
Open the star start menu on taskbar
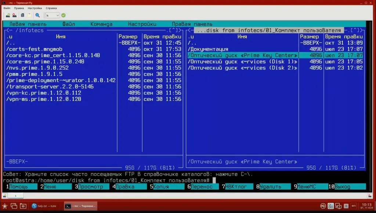coord(4,206)
